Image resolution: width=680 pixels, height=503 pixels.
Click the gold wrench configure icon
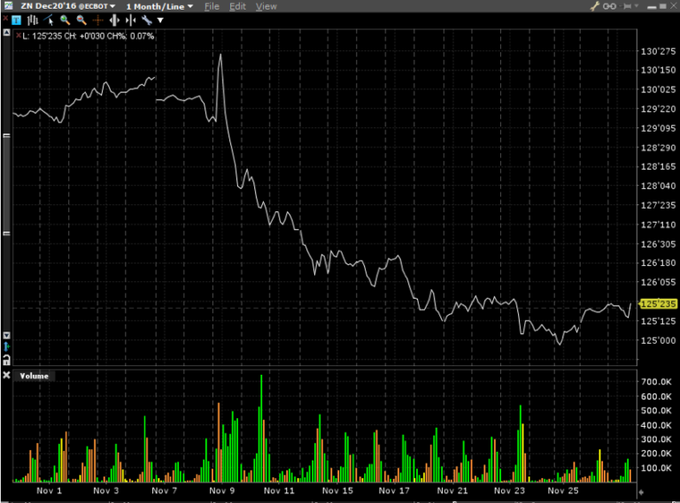595,6
